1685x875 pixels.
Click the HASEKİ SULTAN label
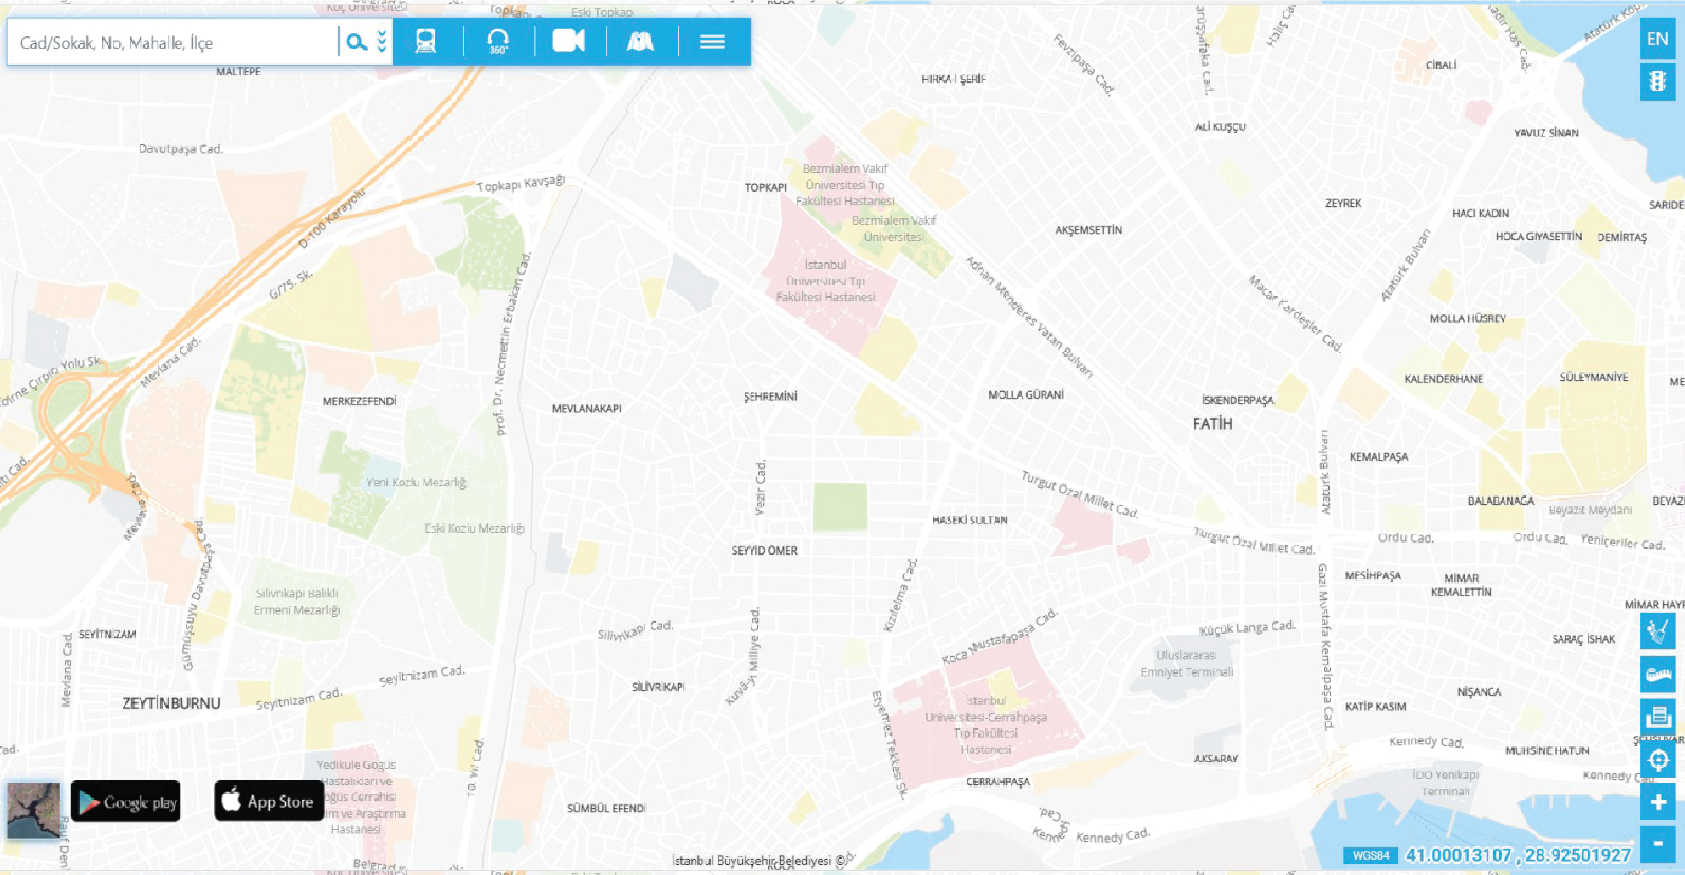[x=970, y=520]
